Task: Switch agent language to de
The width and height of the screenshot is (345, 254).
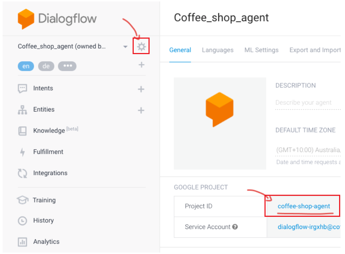Action: click(46, 66)
